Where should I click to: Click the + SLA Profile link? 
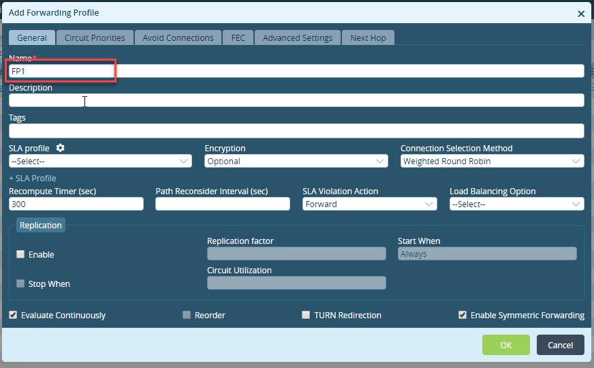coord(33,178)
